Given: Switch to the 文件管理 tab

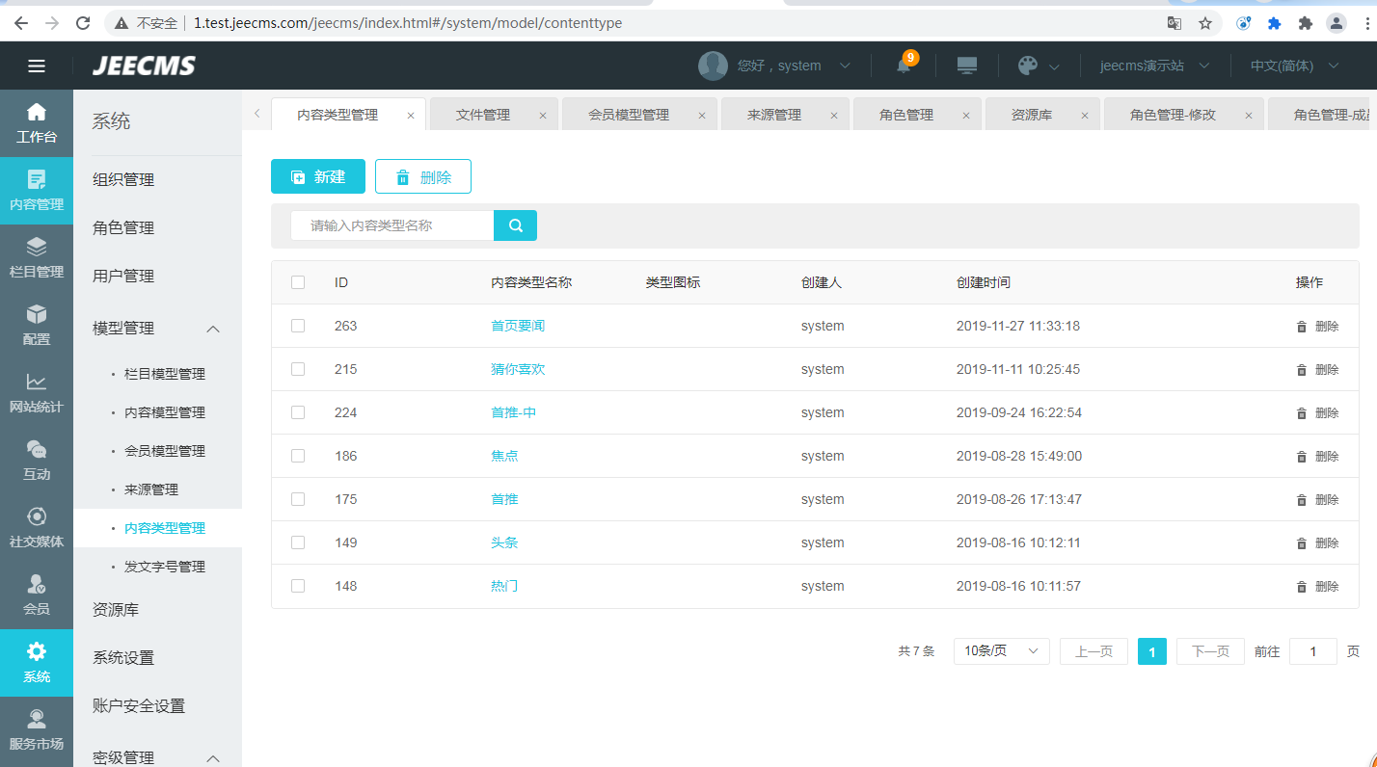Looking at the screenshot, I should [483, 115].
